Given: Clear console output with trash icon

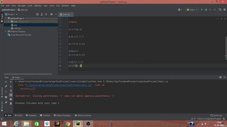Looking at the screenshot, I should [11, 103].
